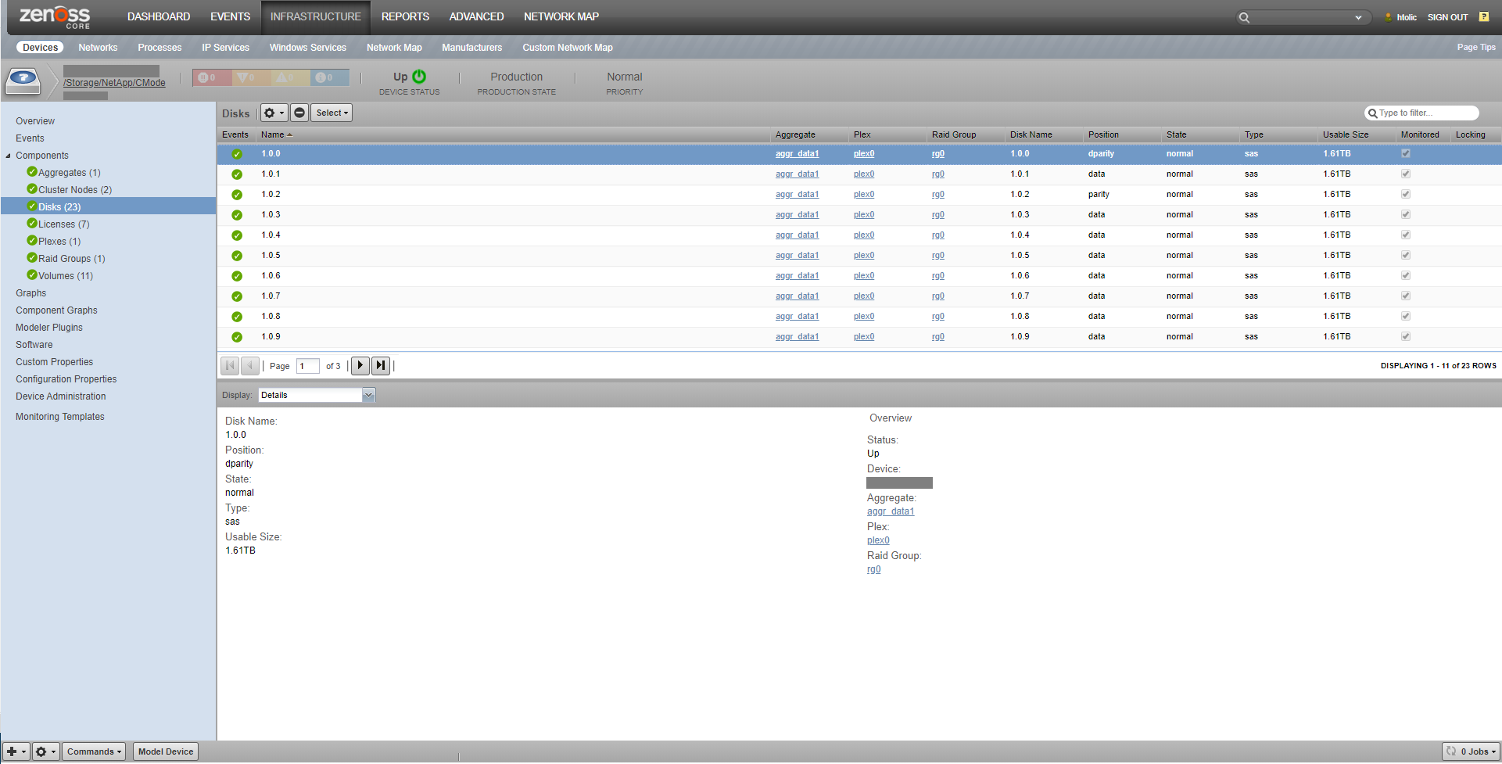Click the green status icon for disk 1.0.5
Screen dimensions: 1502x764
(237, 256)
